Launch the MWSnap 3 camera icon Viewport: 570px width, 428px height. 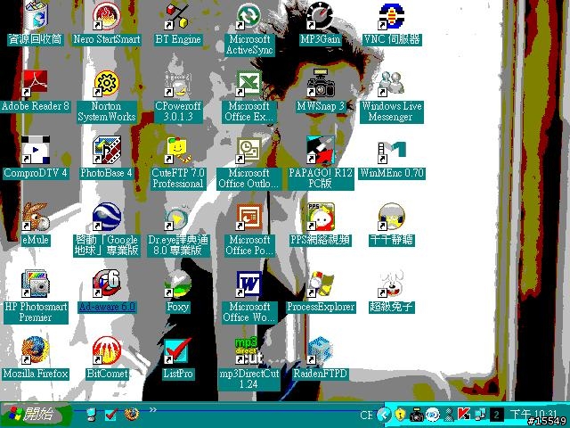(x=320, y=83)
